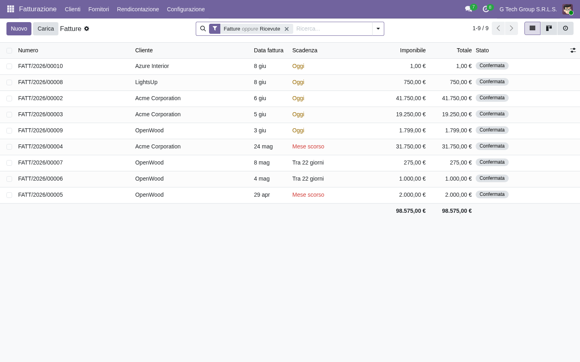580x362 pixels.
Task: Click the Fatture settings gear icon
Action: 87,29
